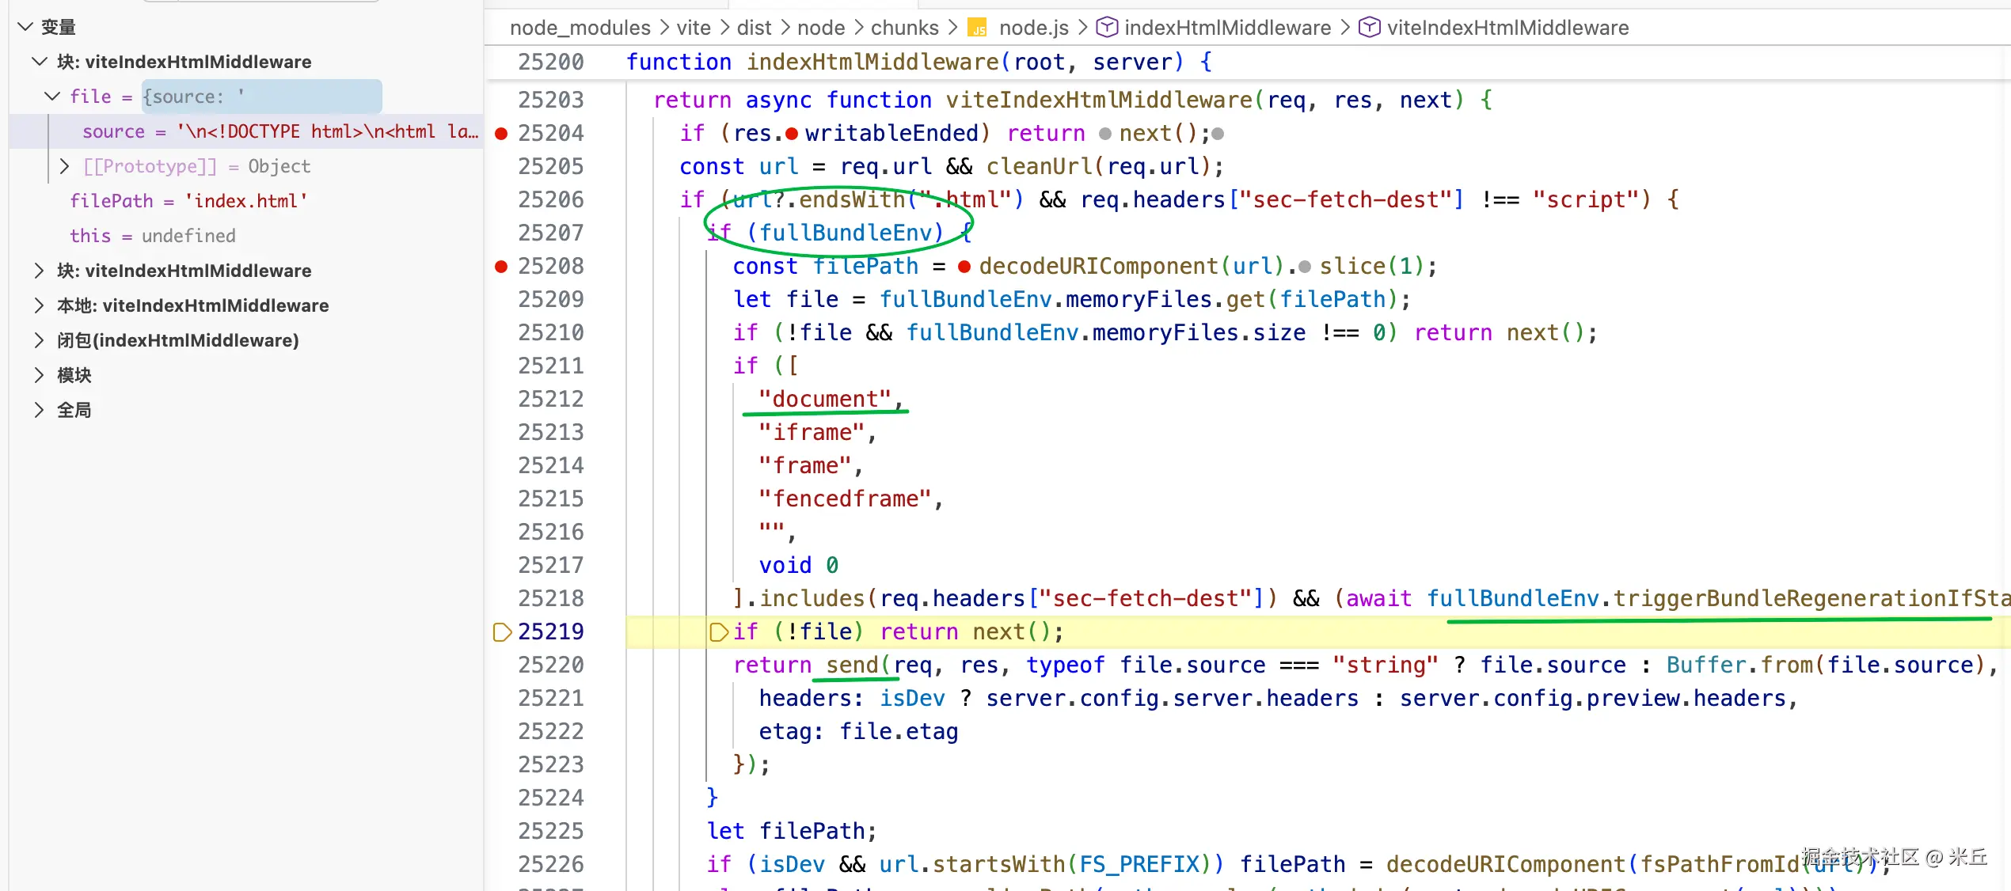
Task: Click the indexHtmlMiddleware symbol cube icon
Action: (1107, 28)
